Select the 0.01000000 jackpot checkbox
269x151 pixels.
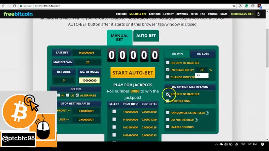tap(114, 127)
